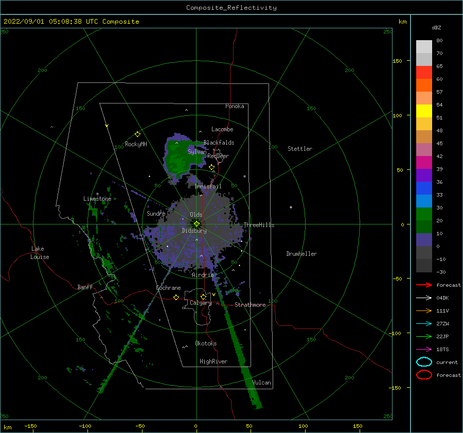Click the Didsbury town label
The width and height of the screenshot is (463, 433).
194,231
